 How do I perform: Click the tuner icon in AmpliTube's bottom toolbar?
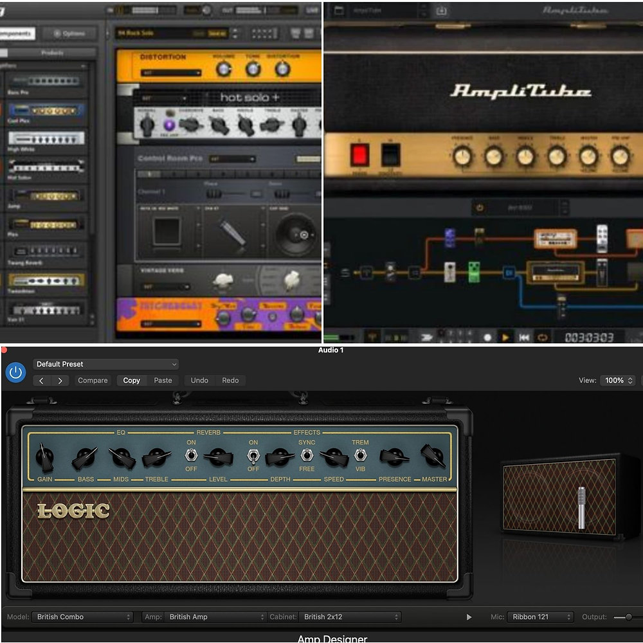(x=371, y=336)
